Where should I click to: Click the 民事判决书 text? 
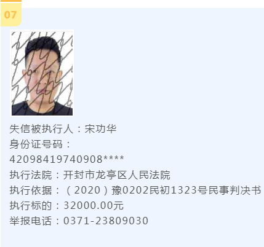tap(234, 190)
